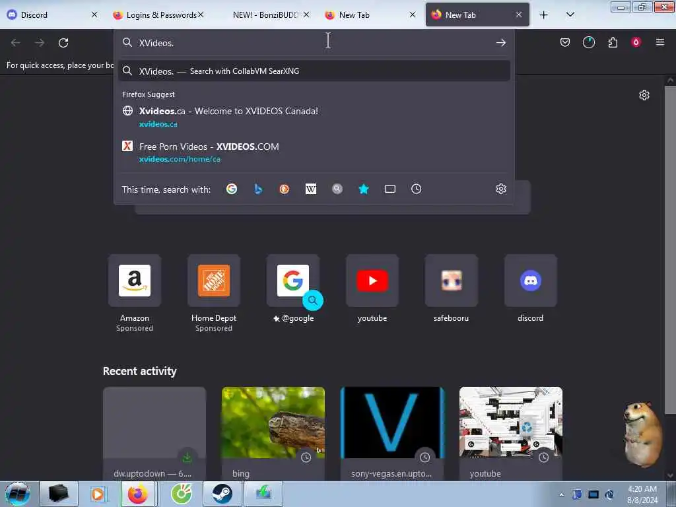Show hidden system tray icons
676x507 pixels.
561,494
